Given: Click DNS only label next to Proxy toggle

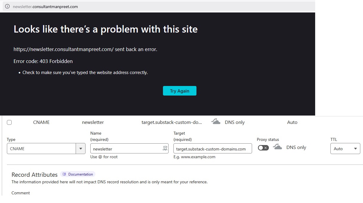Looking at the screenshot, I should (x=296, y=147).
